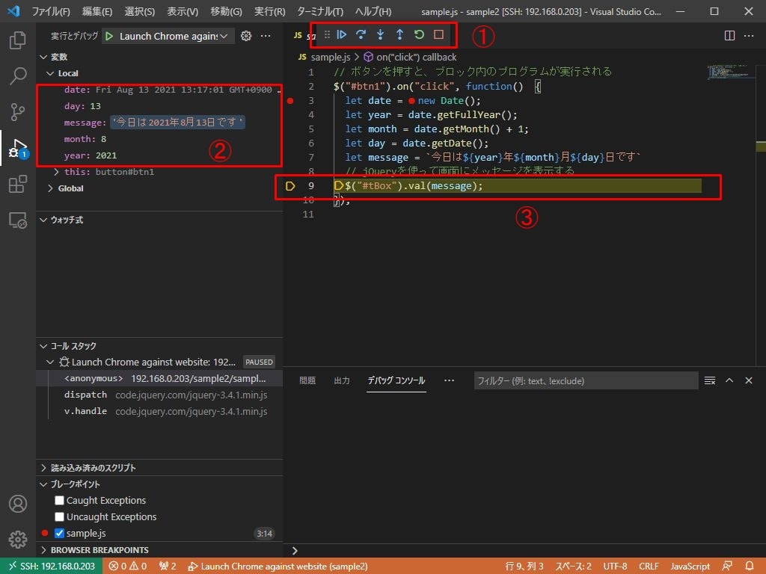
Task: Open the ターミナル(T) menu
Action: pyautogui.click(x=320, y=11)
